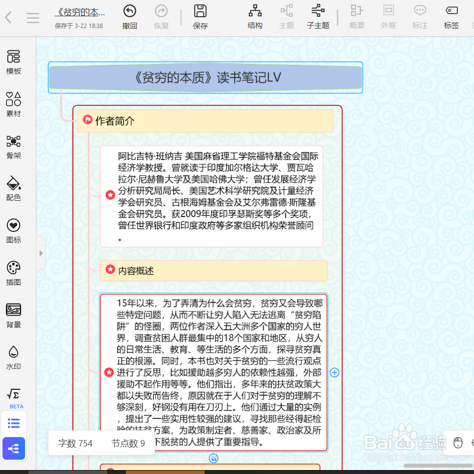
Task: Select the 作者简介 node
Action: [x=205, y=121]
